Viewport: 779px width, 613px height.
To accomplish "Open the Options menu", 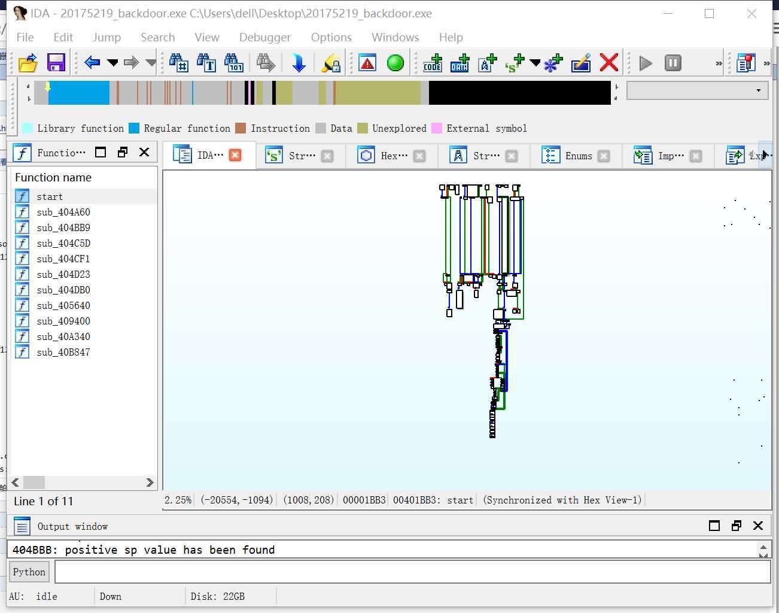I will (331, 37).
